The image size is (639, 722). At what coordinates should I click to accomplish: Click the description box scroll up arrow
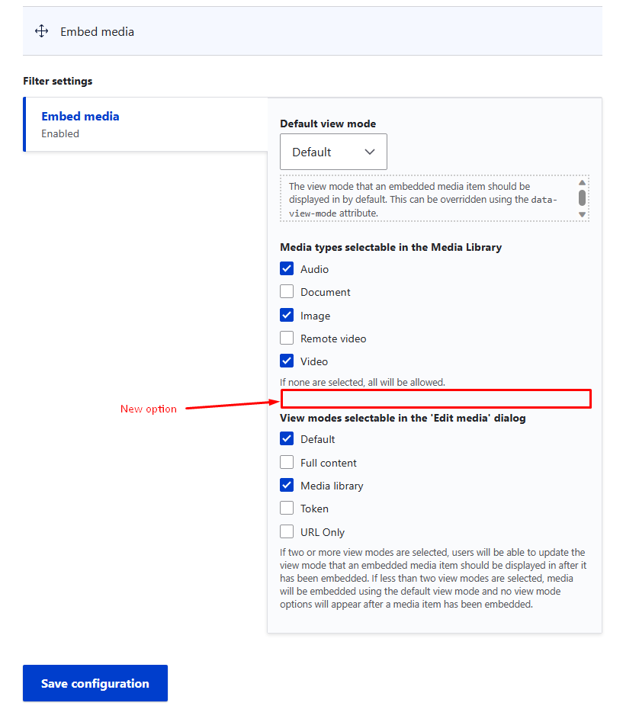click(x=582, y=183)
